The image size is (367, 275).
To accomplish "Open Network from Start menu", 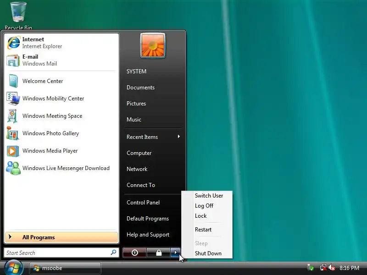I will (x=137, y=169).
